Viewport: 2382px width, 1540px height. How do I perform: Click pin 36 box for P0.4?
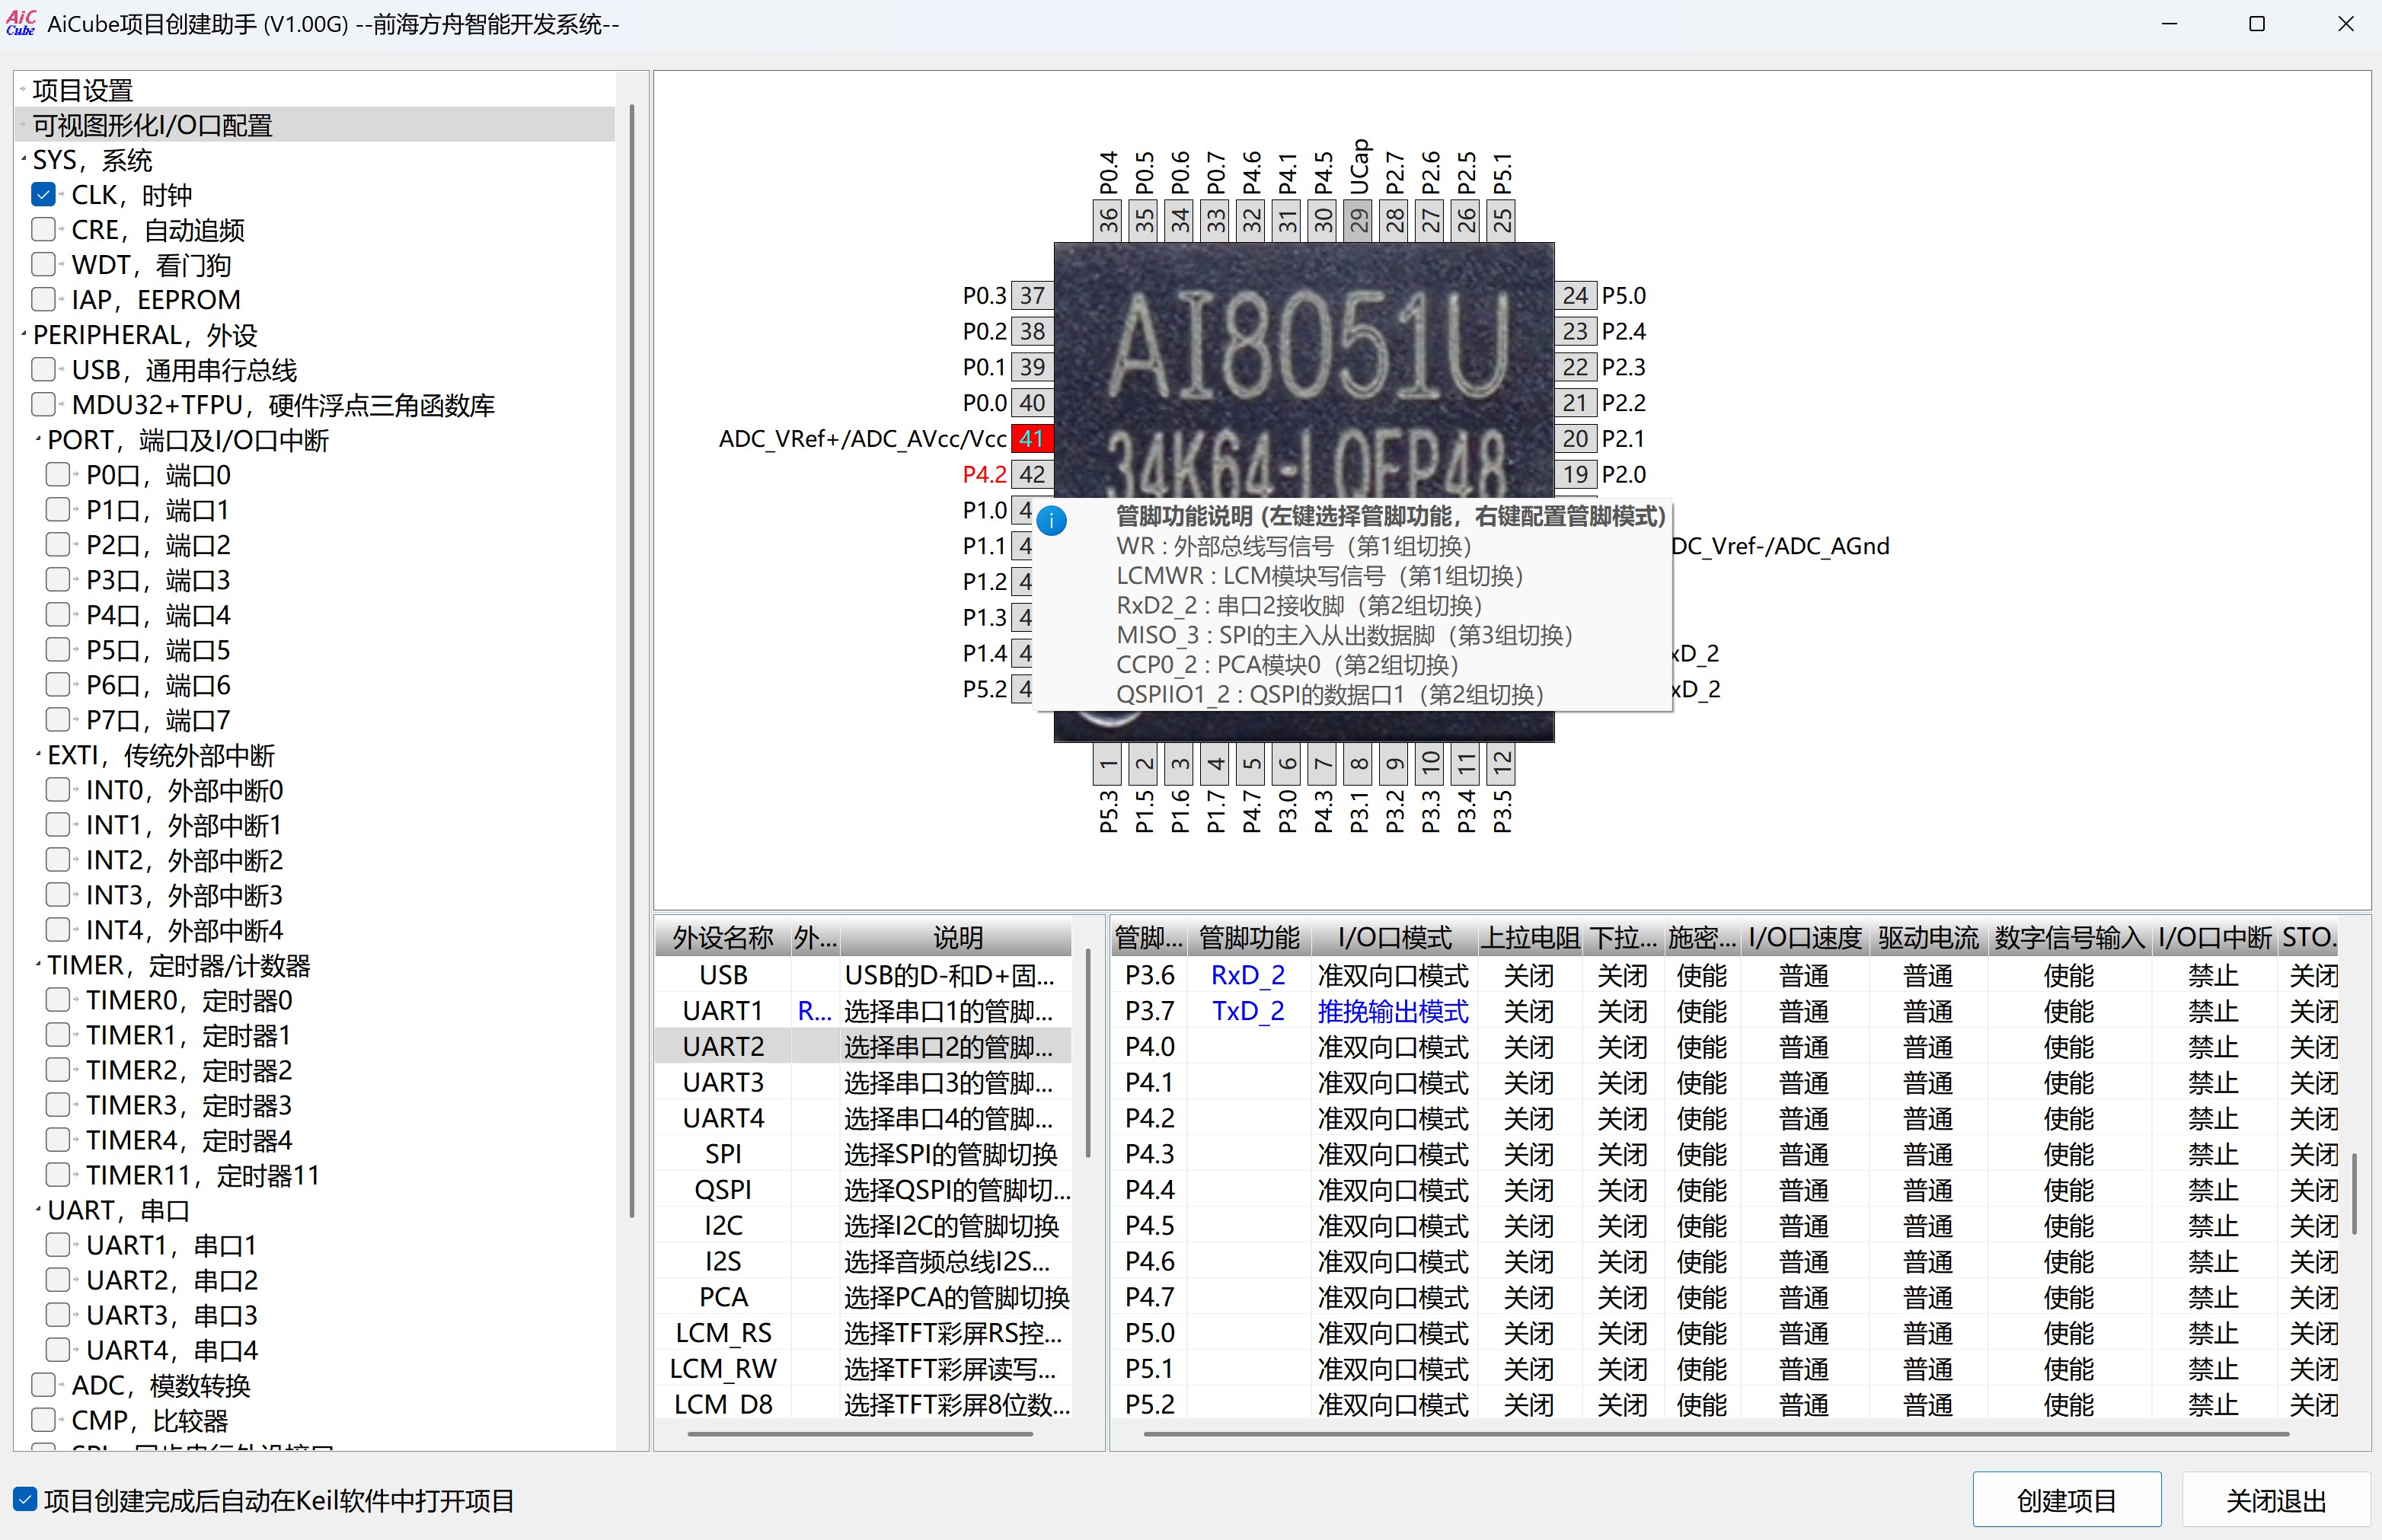coord(1107,219)
